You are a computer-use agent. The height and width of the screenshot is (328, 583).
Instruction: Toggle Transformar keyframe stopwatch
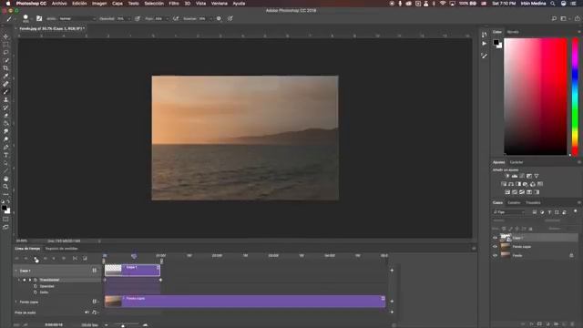pyautogui.click(x=36, y=280)
